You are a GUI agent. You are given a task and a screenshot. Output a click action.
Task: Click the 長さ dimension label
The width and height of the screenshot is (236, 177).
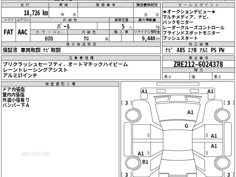click(168, 77)
